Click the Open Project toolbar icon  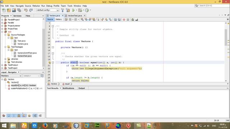14,10
